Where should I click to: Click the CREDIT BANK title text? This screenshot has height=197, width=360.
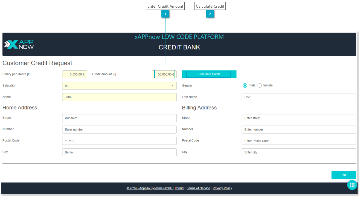[179, 47]
